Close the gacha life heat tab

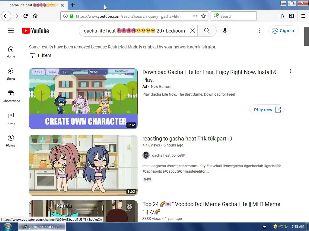tap(62, 5)
